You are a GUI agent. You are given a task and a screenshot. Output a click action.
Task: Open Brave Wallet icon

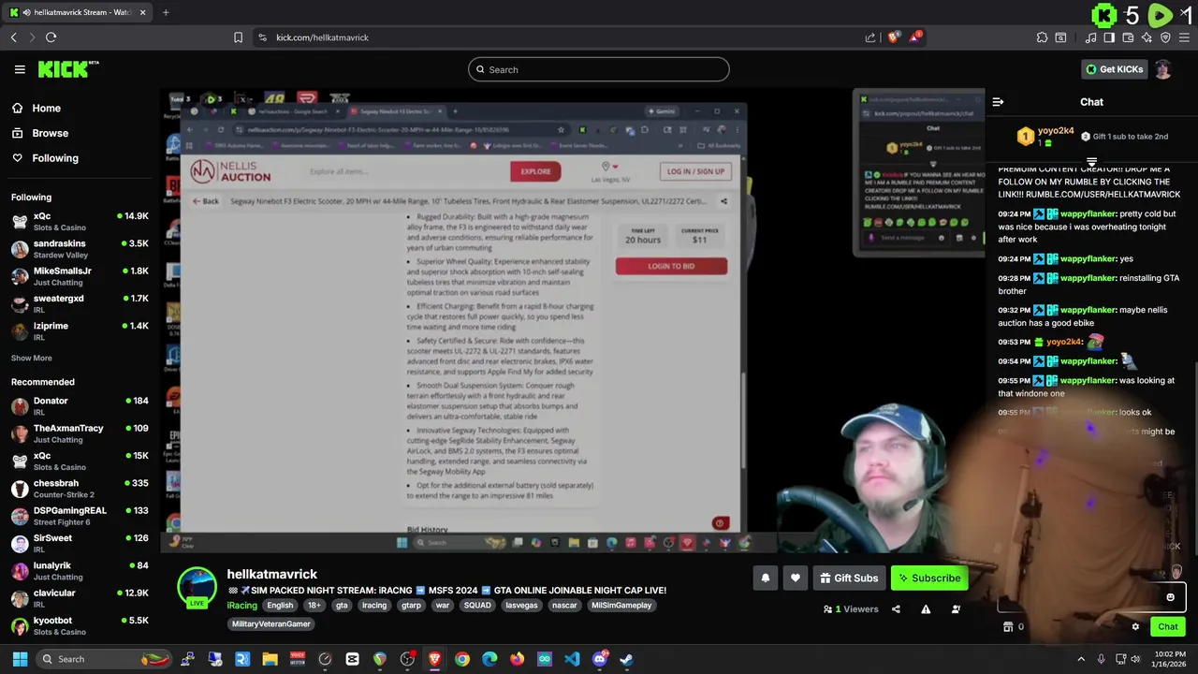[x=1128, y=37]
